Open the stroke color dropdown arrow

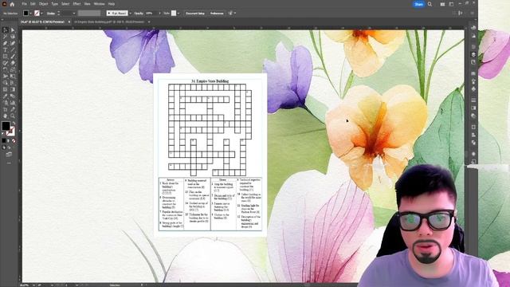point(42,14)
